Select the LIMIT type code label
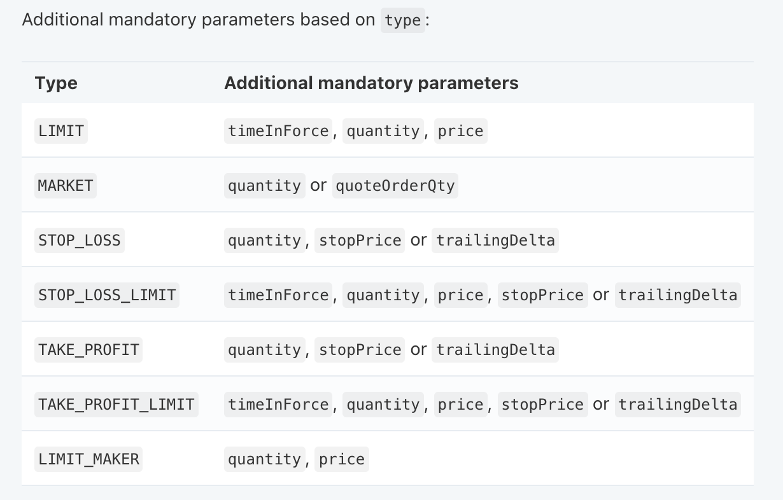 [61, 131]
